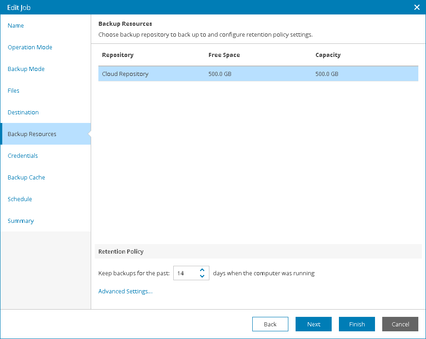Click the Back button
This screenshot has height=339, width=426.
(270, 324)
